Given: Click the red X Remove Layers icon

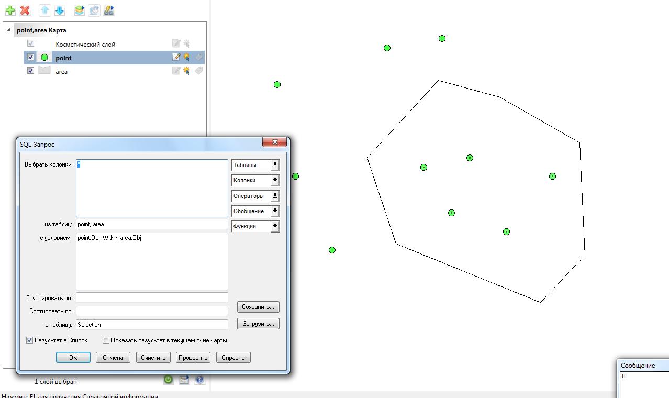Looking at the screenshot, I should coord(25,10).
